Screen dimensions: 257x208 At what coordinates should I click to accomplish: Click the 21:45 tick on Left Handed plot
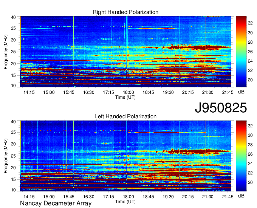tap(228, 197)
